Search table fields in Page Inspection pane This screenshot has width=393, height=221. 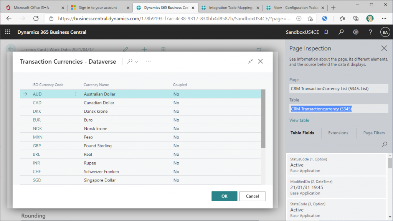click(x=384, y=144)
